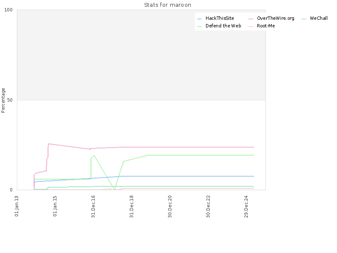337x253 pixels.
Task: Click the blue HackThisSite legend color marker
Action: [199, 19]
